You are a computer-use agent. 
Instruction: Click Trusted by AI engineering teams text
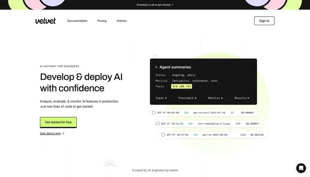click(x=155, y=170)
